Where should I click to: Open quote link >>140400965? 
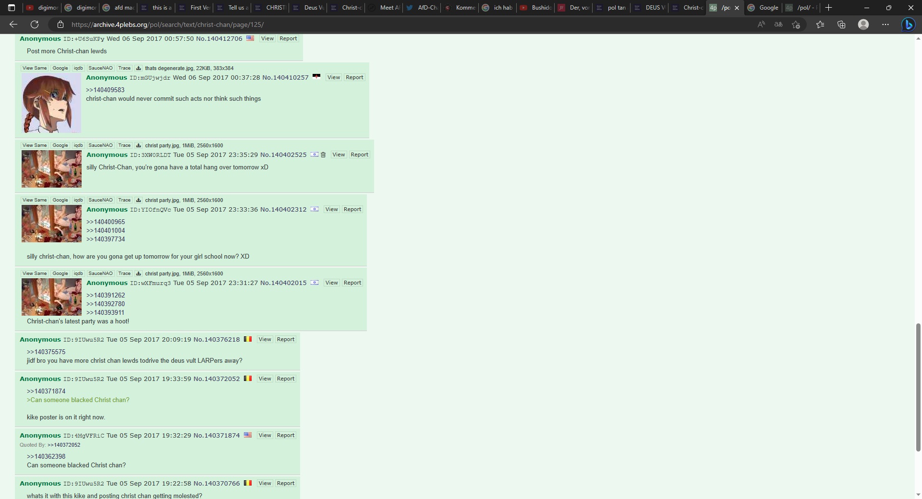[x=106, y=222]
